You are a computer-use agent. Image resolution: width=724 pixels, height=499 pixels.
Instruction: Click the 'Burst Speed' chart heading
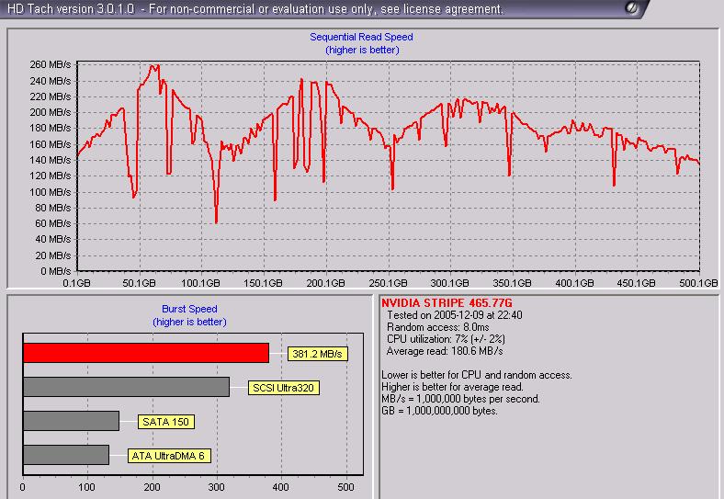pos(189,309)
